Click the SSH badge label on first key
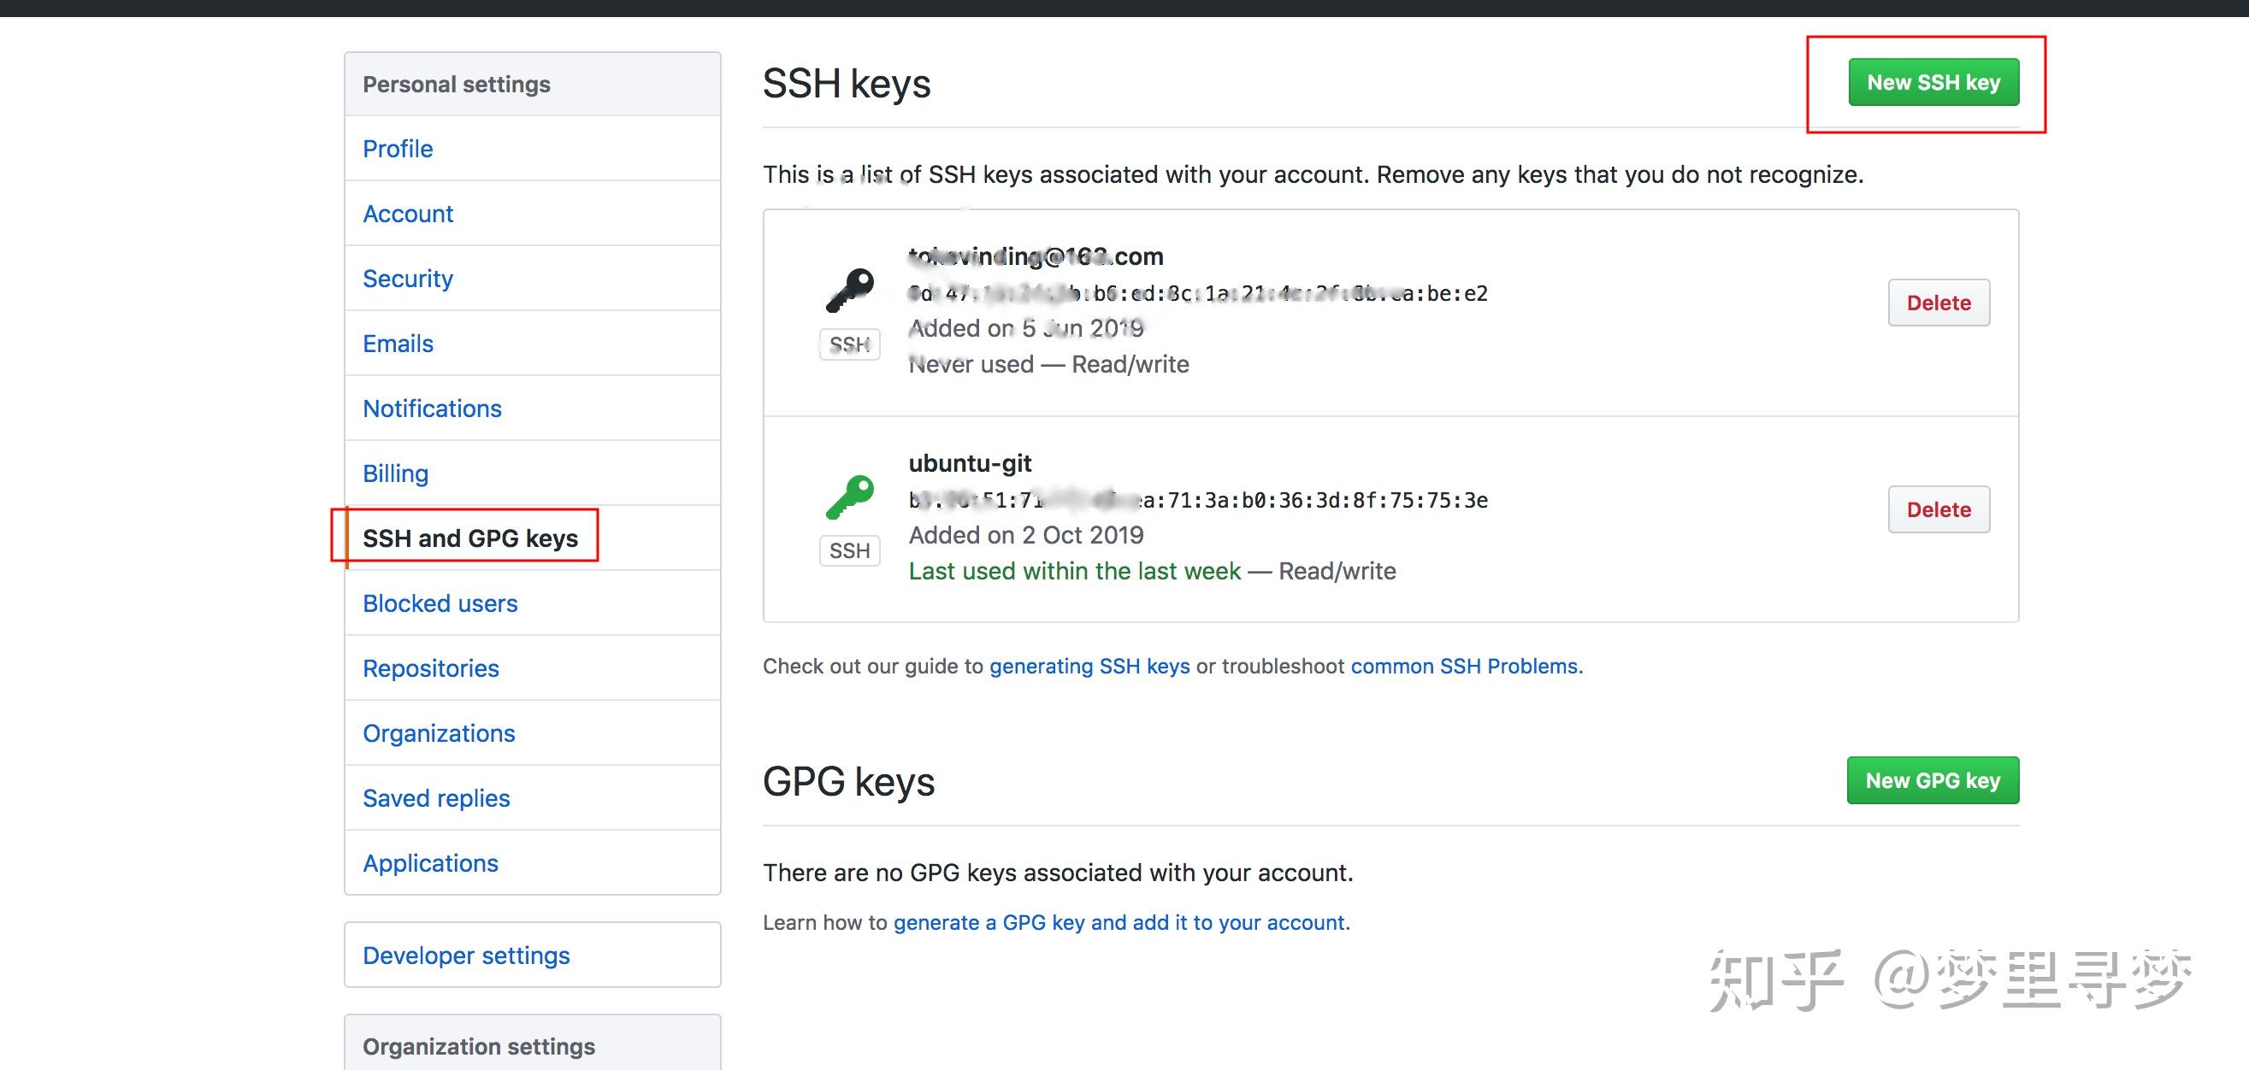The height and width of the screenshot is (1070, 2249). click(849, 344)
